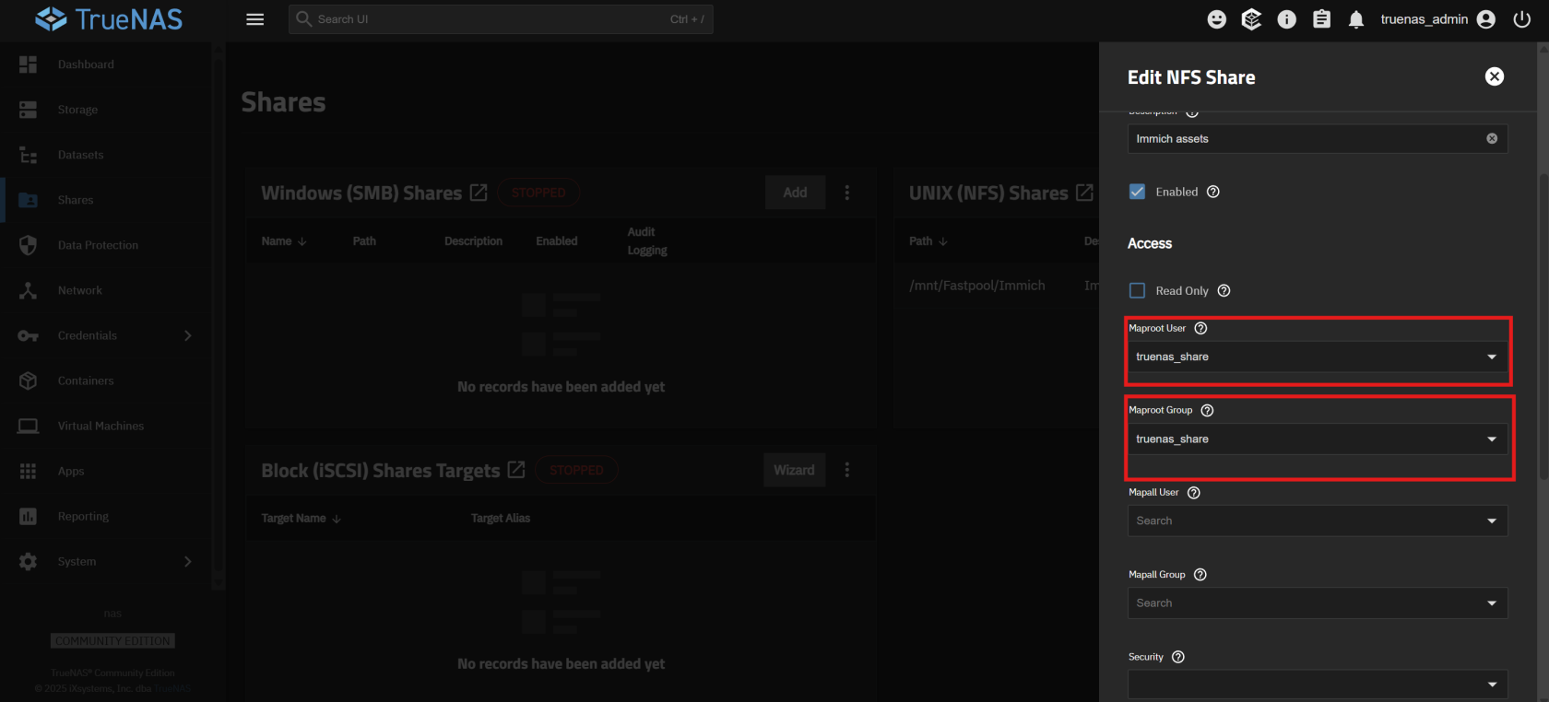
Task: Expand the Security dropdown
Action: (x=1317, y=684)
